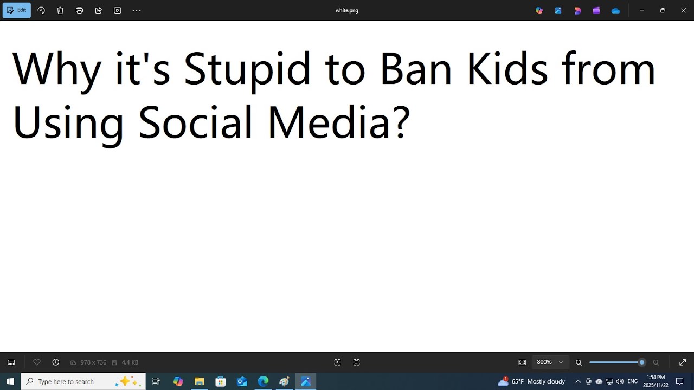Click the Edit button

point(17,10)
